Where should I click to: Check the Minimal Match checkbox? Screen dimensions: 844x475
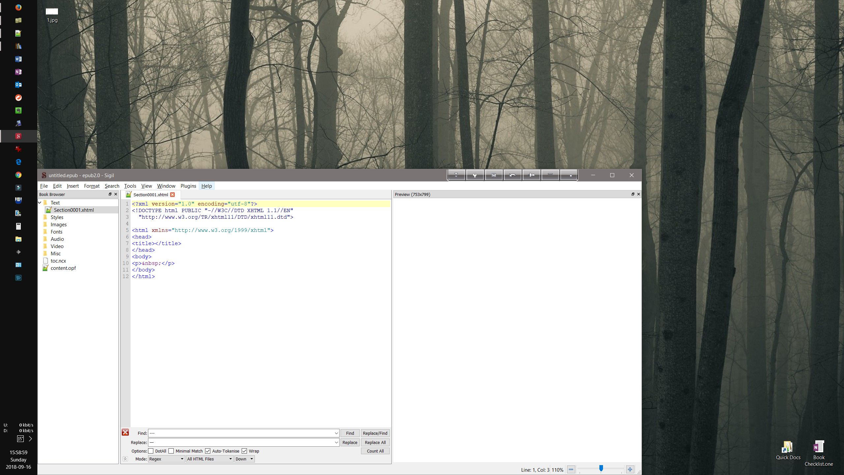click(x=171, y=451)
